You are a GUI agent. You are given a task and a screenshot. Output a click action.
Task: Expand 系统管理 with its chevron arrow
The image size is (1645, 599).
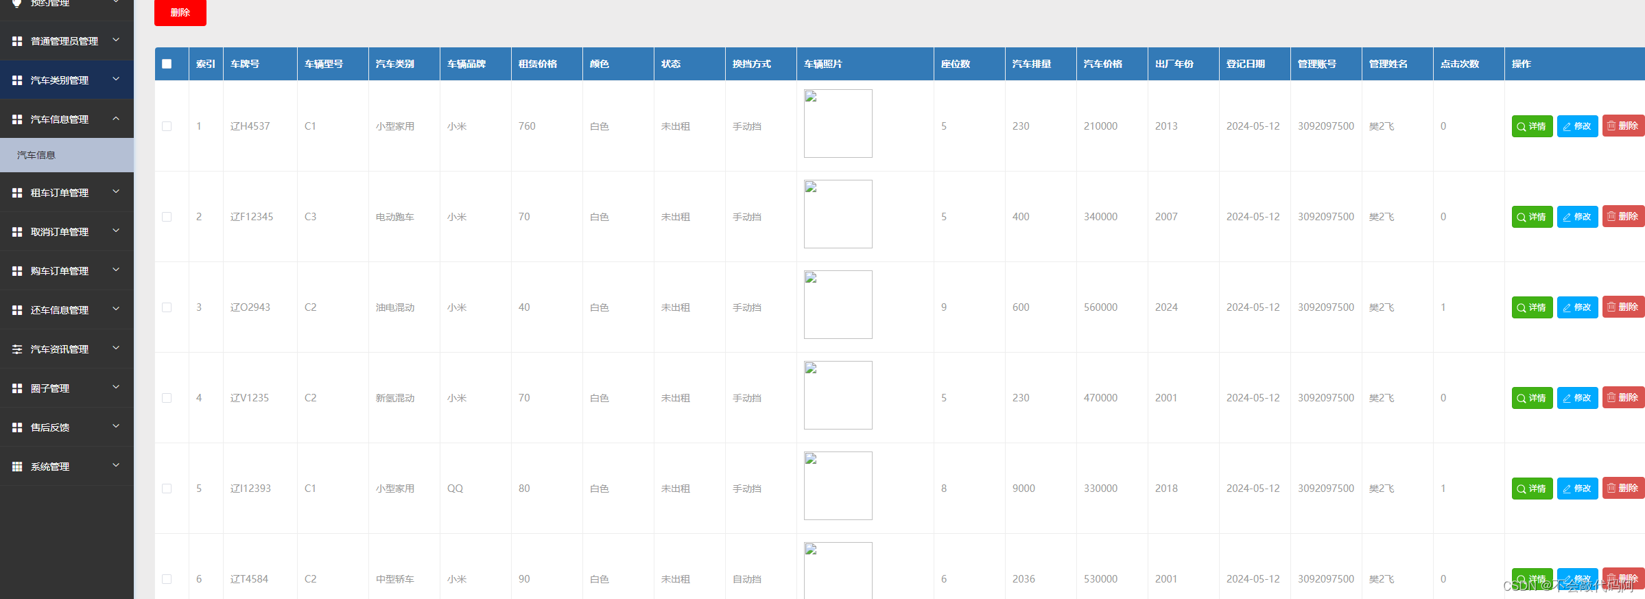116,465
